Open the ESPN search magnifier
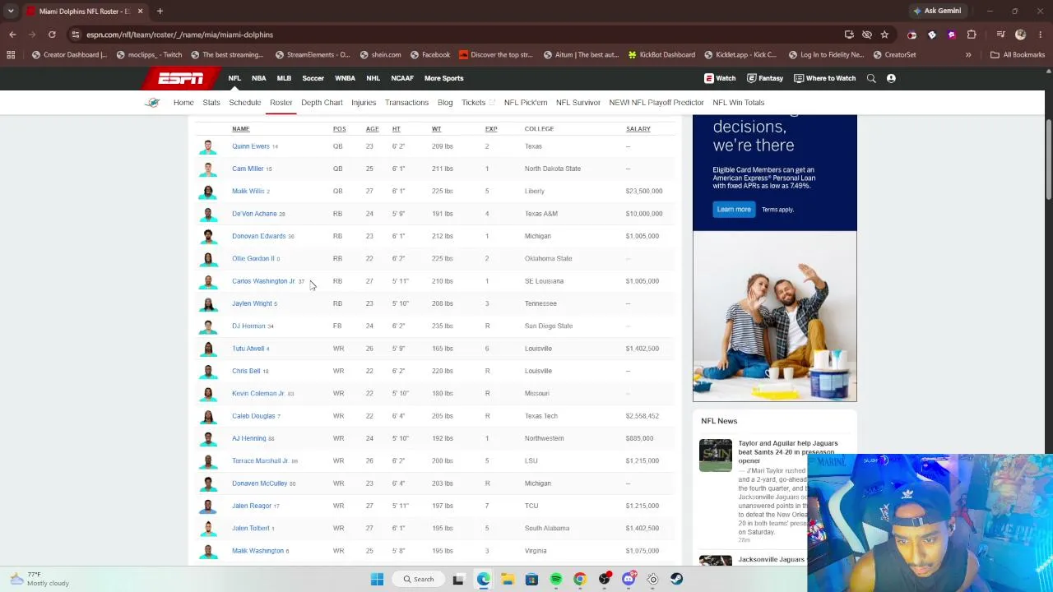Image resolution: width=1053 pixels, height=592 pixels. pos(871,78)
